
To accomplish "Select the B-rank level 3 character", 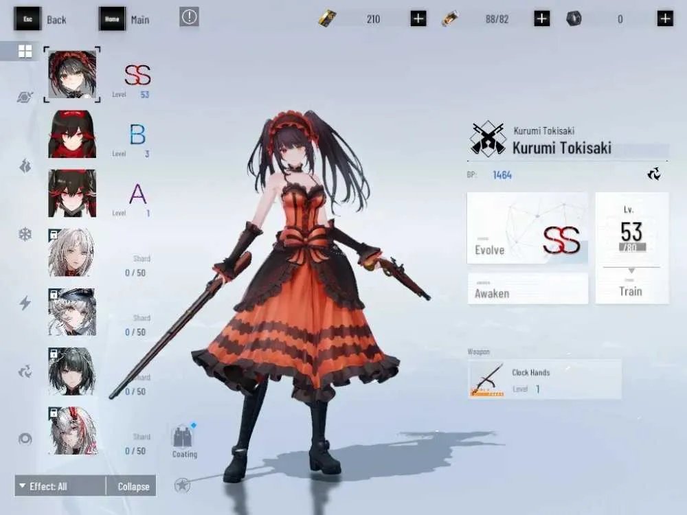I will [x=72, y=134].
